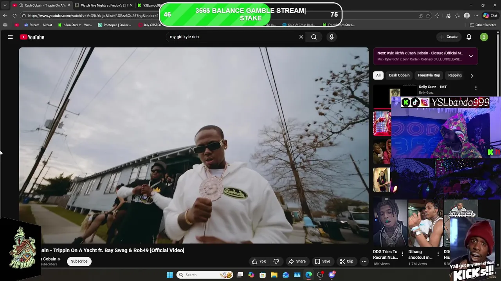Open File Explorer on the taskbar
Viewport: 501px width, 281px height.
[274, 275]
